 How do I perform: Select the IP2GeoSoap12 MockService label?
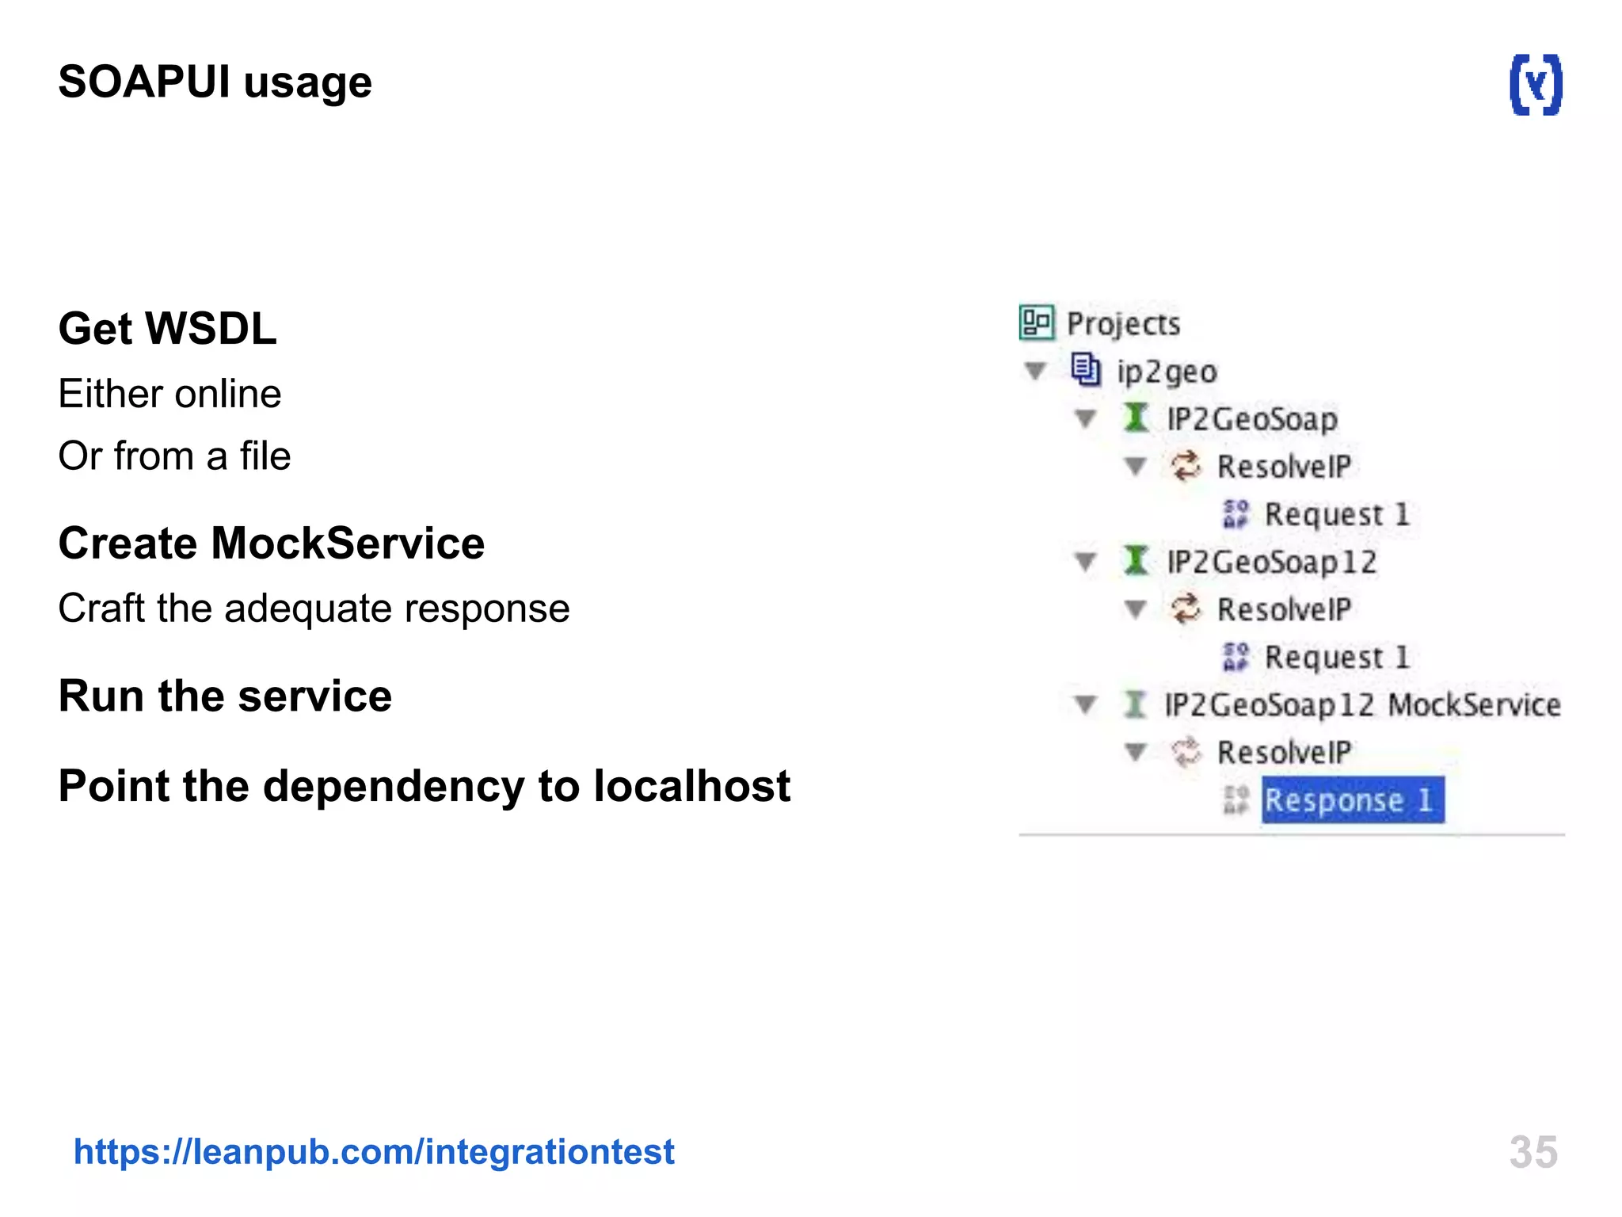tap(1362, 704)
